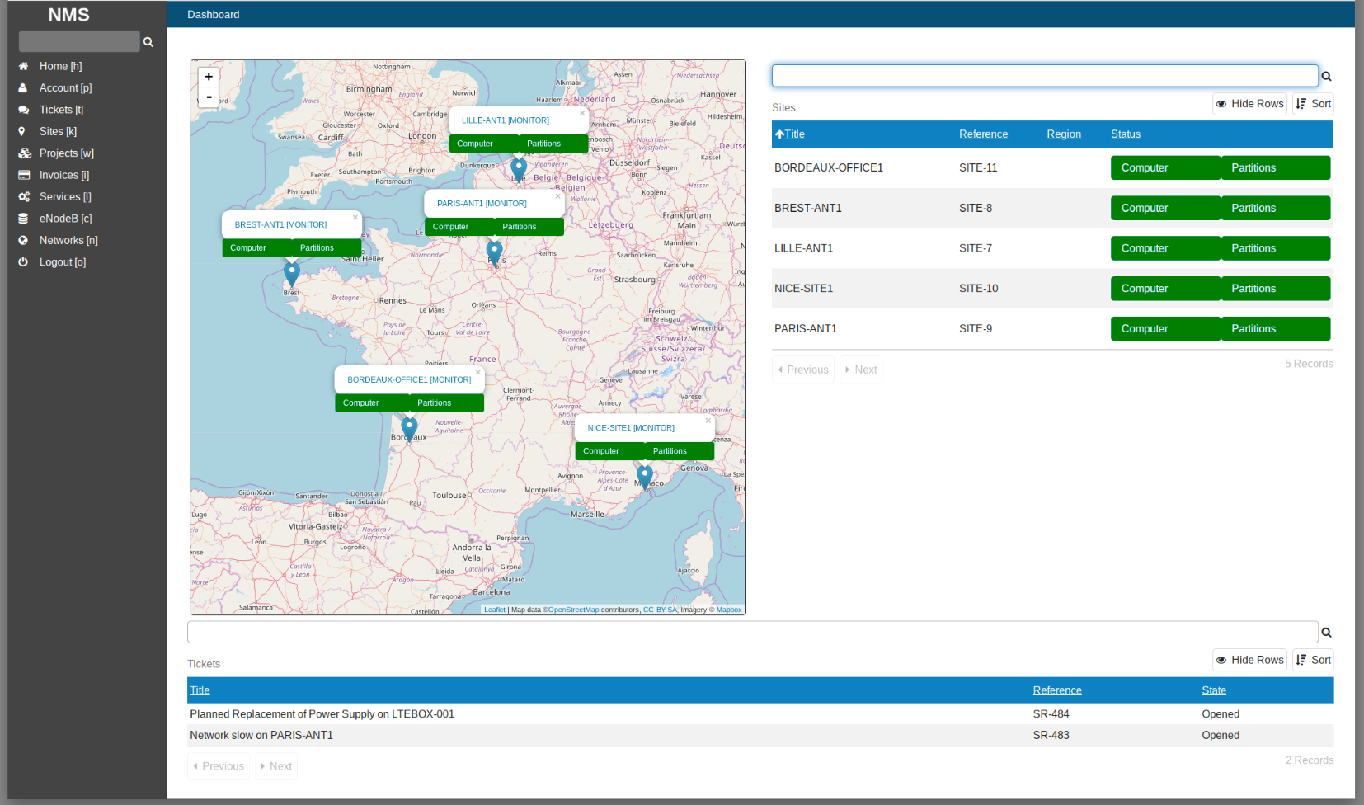Click the Nice map marker pin

[645, 477]
